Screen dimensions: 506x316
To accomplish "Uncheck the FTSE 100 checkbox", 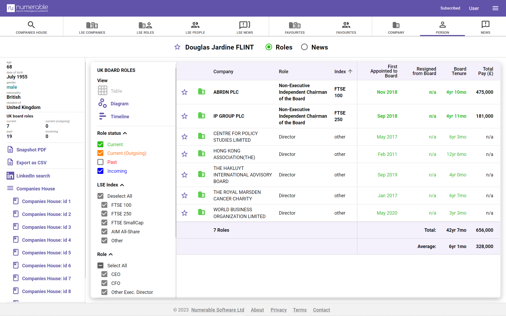I will 104,205.
